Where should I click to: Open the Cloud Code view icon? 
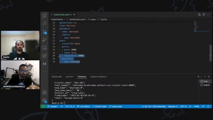pyautogui.click(x=44, y=64)
